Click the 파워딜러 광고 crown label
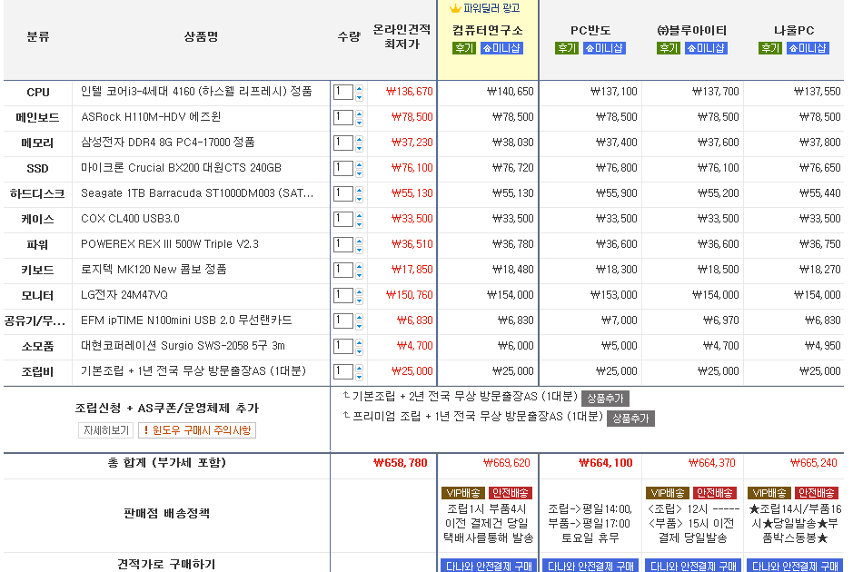Image resolution: width=853 pixels, height=572 pixels. tap(484, 8)
